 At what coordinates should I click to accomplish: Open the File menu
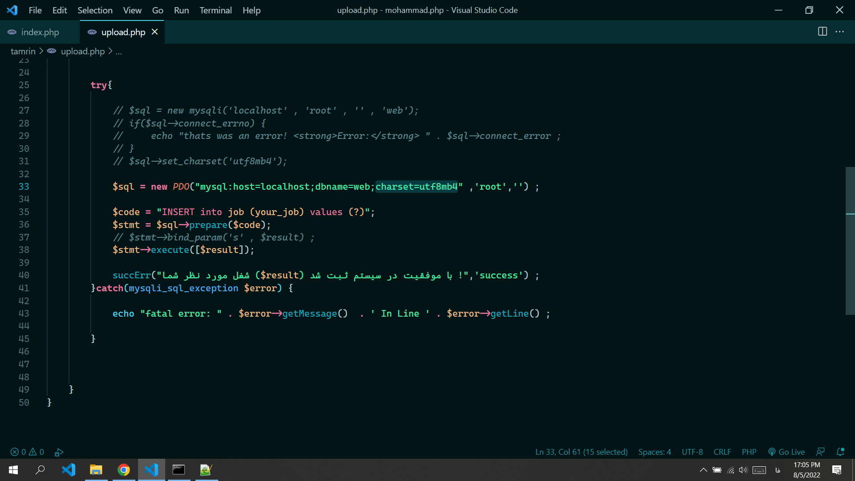35,10
